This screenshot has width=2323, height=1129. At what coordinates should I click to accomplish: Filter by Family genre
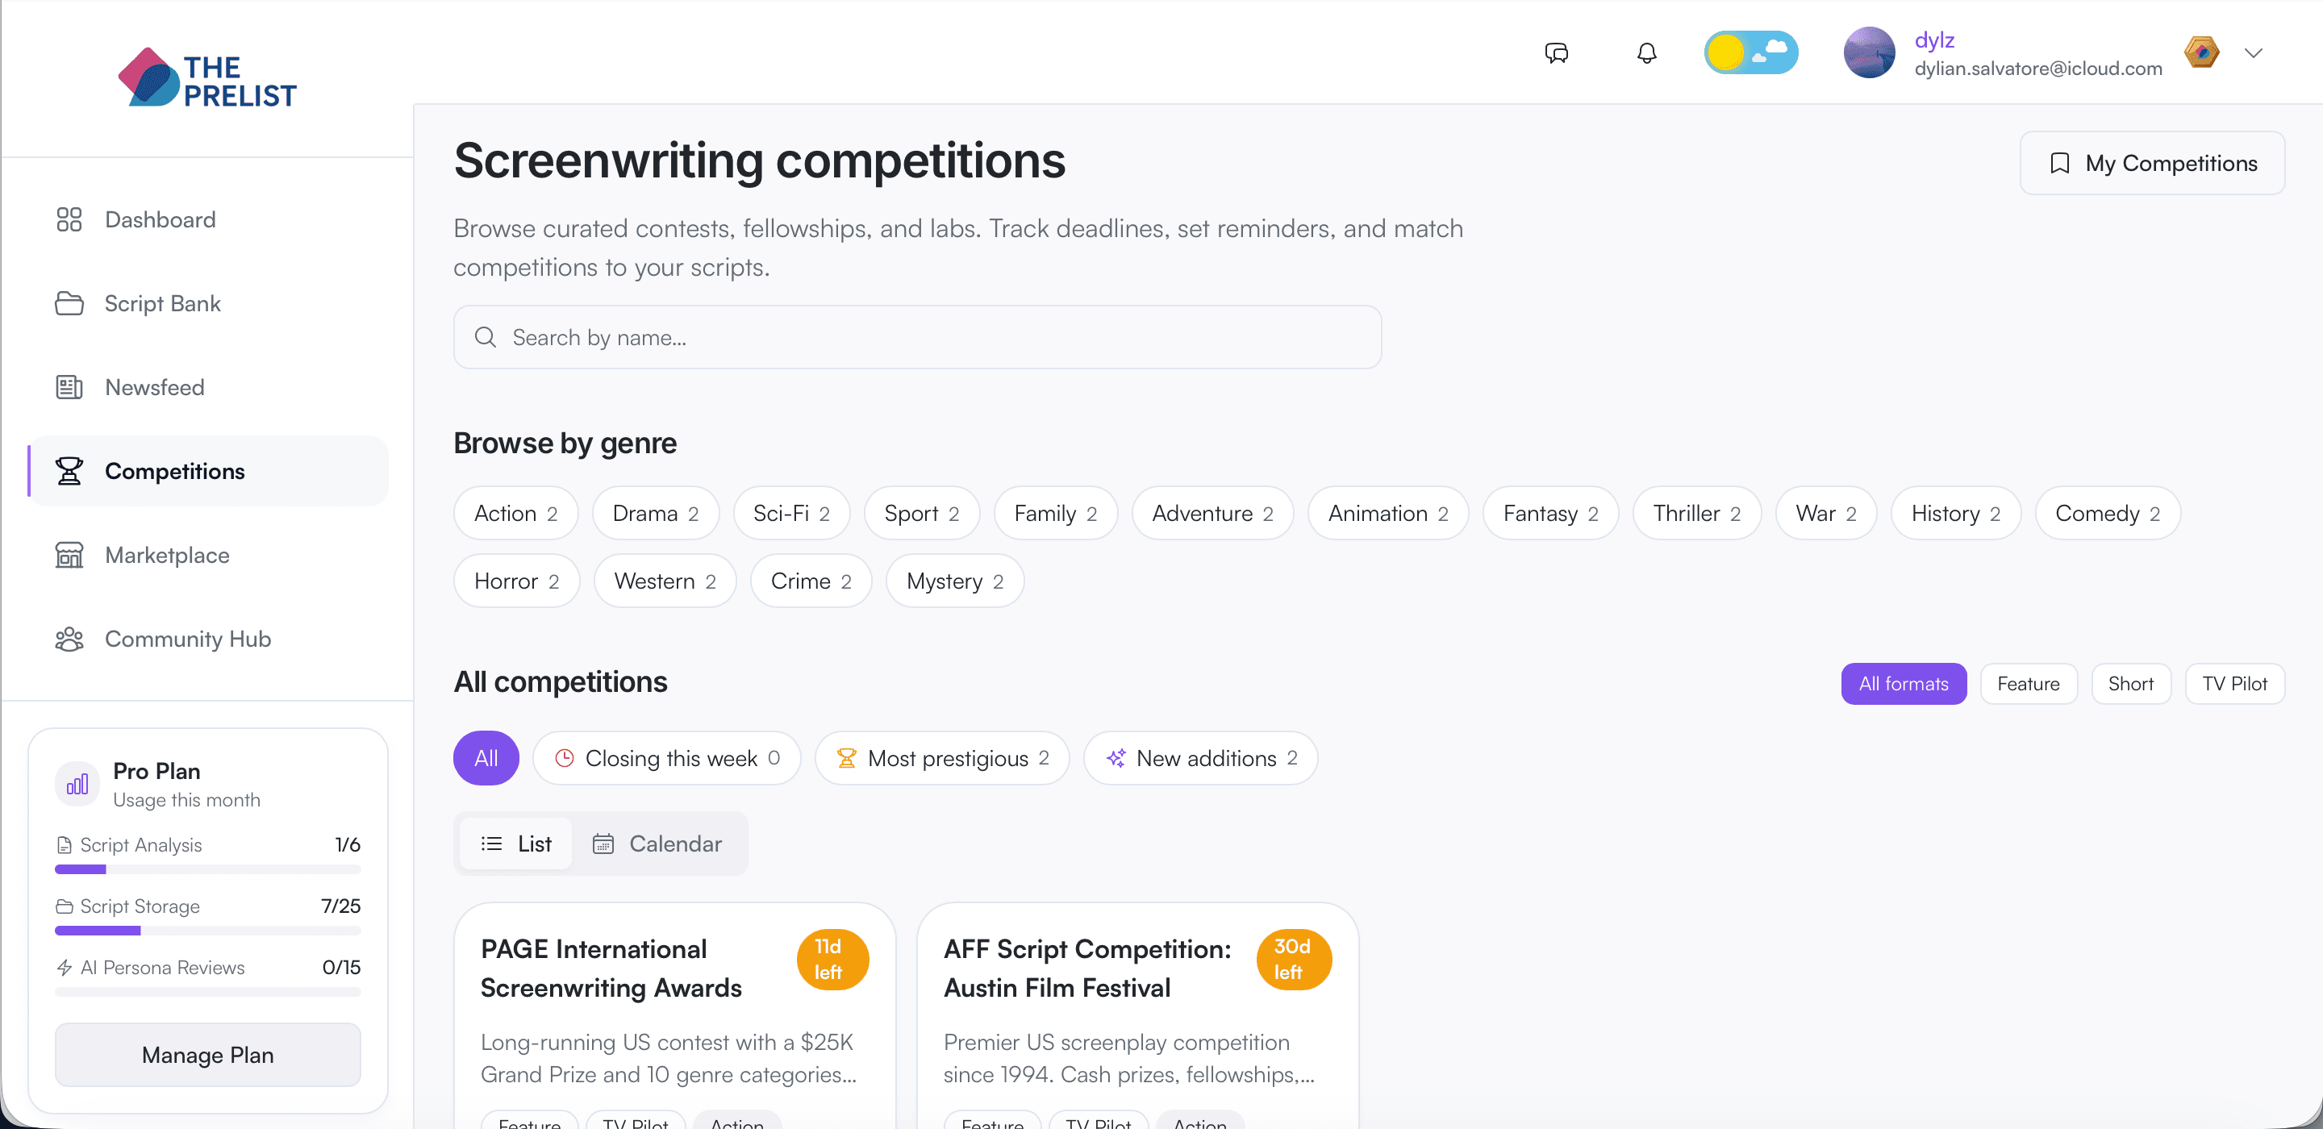click(1055, 513)
